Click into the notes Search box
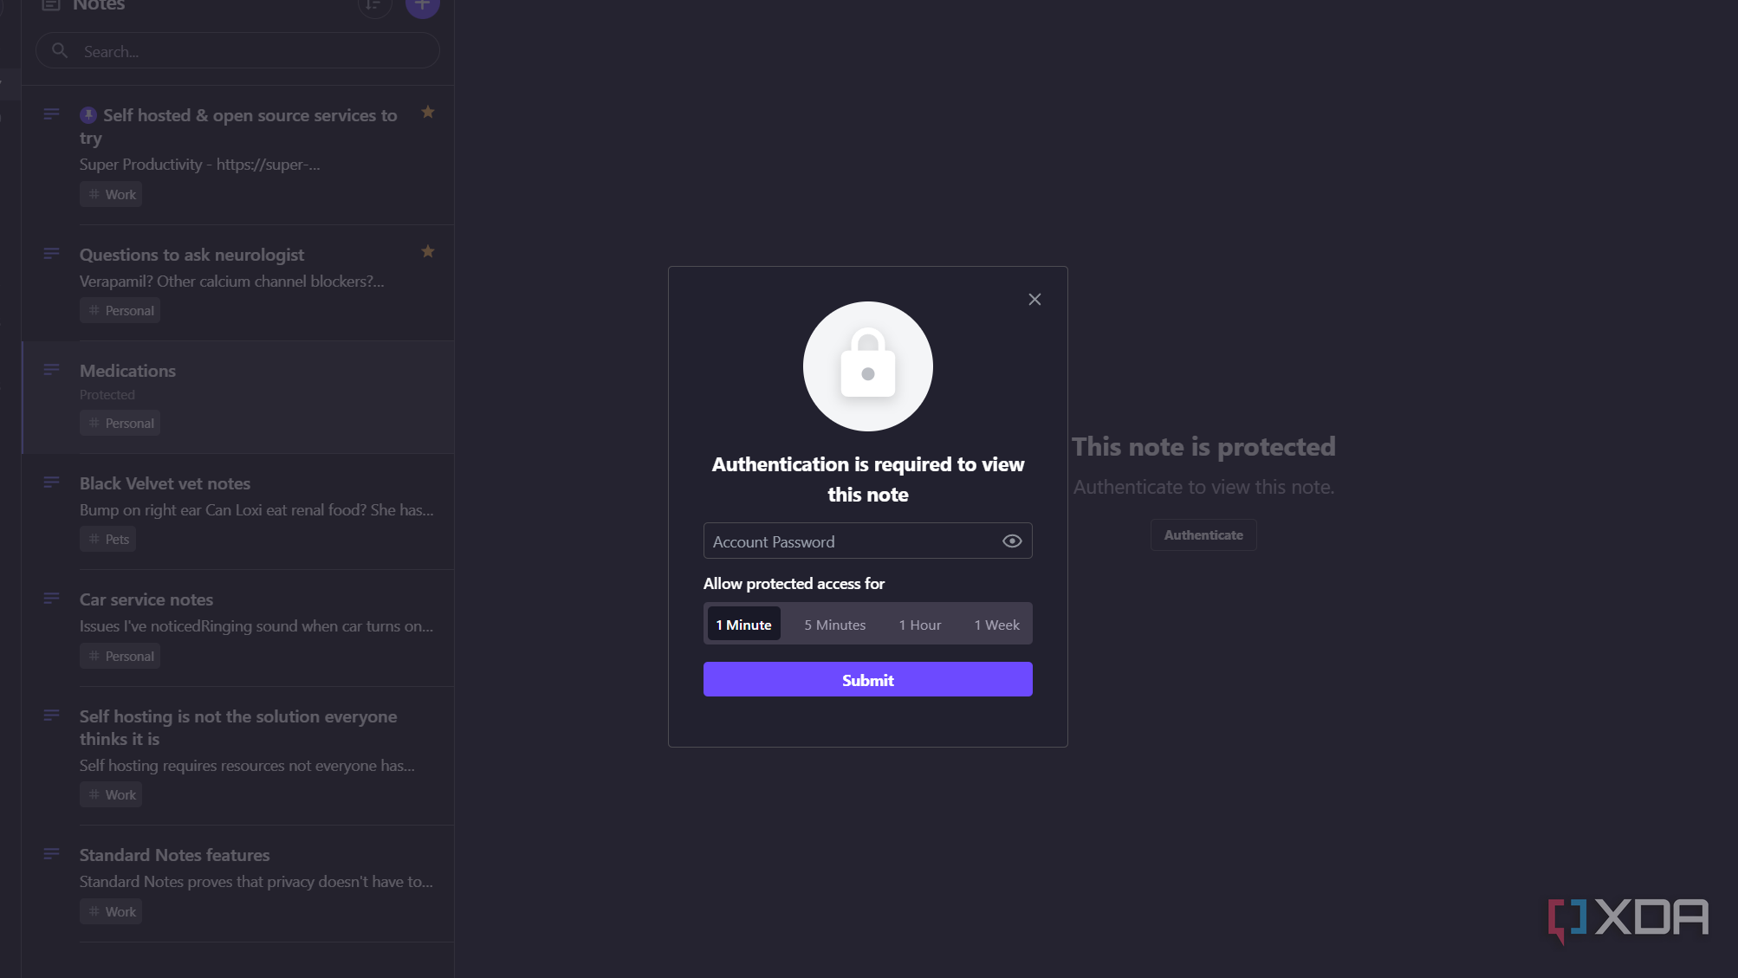 click(x=251, y=51)
